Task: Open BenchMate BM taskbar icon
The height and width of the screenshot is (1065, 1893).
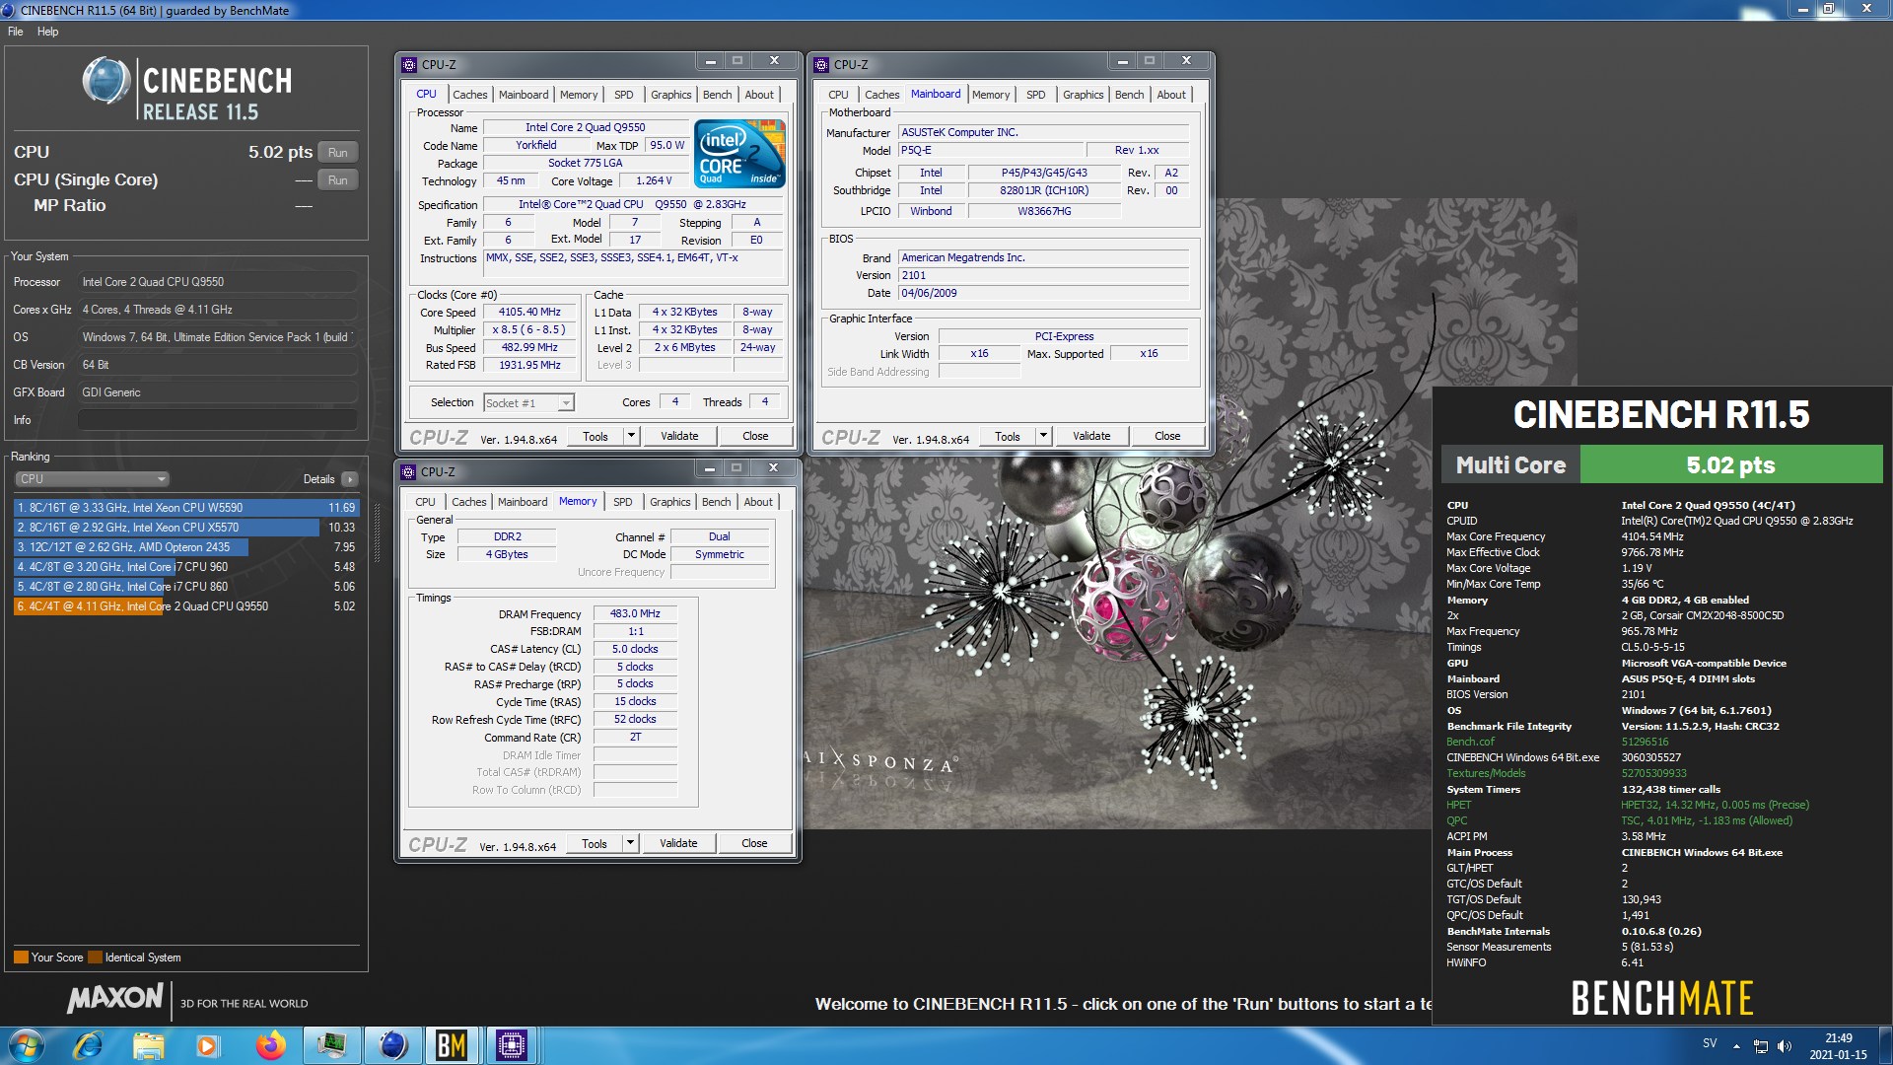Action: pos(452,1045)
